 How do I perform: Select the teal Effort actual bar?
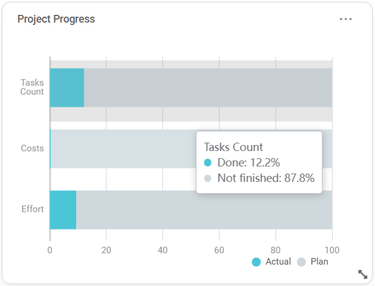pyautogui.click(x=63, y=209)
